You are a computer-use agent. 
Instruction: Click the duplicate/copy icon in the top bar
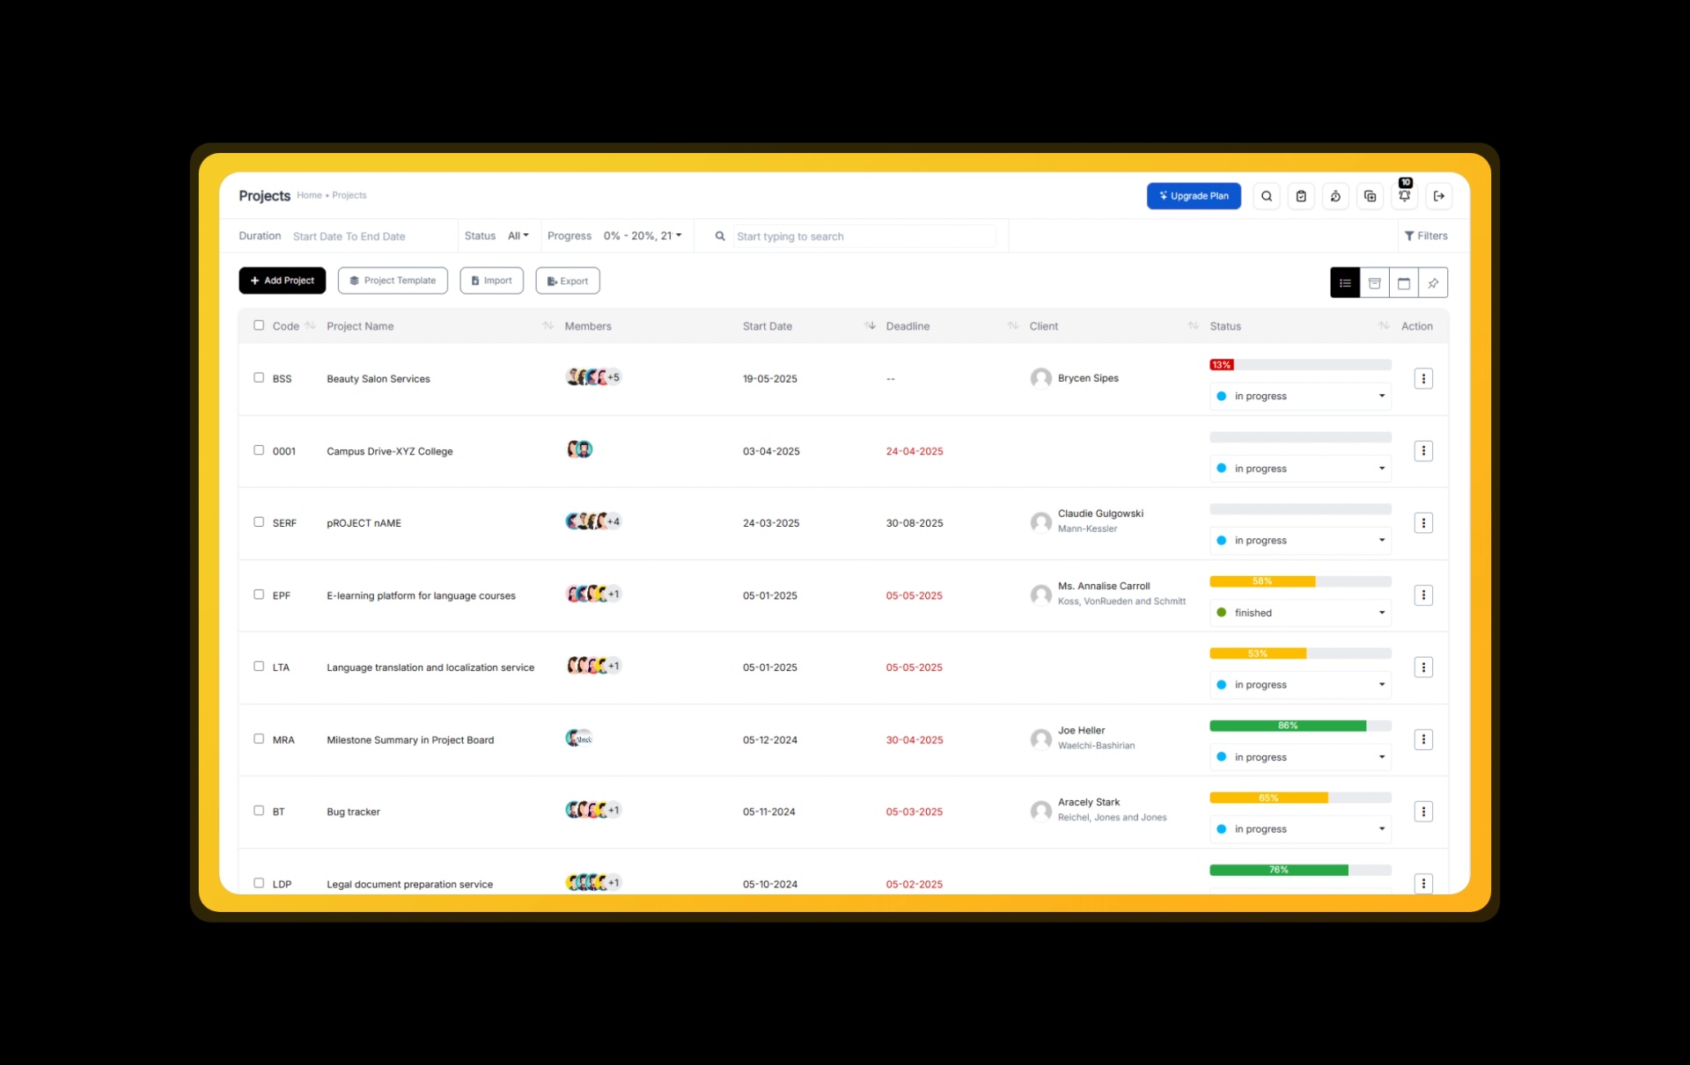(1370, 196)
